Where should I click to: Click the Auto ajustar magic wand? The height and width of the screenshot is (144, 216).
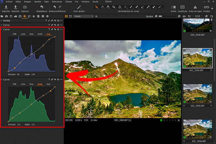pyautogui.click(x=79, y=7)
